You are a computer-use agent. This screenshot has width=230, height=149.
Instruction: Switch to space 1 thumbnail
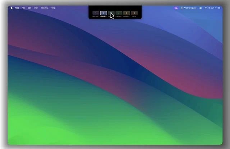(x=96, y=13)
